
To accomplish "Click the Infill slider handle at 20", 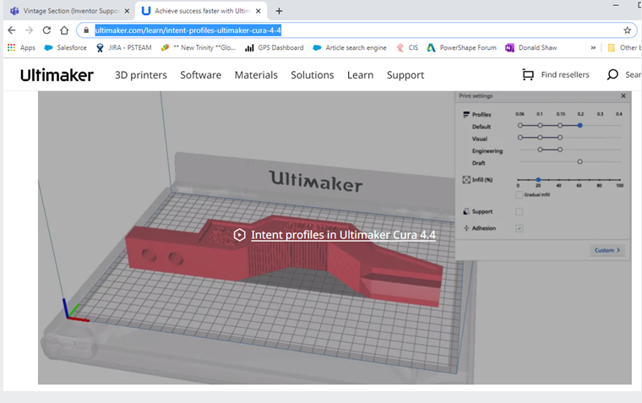I will click(538, 180).
